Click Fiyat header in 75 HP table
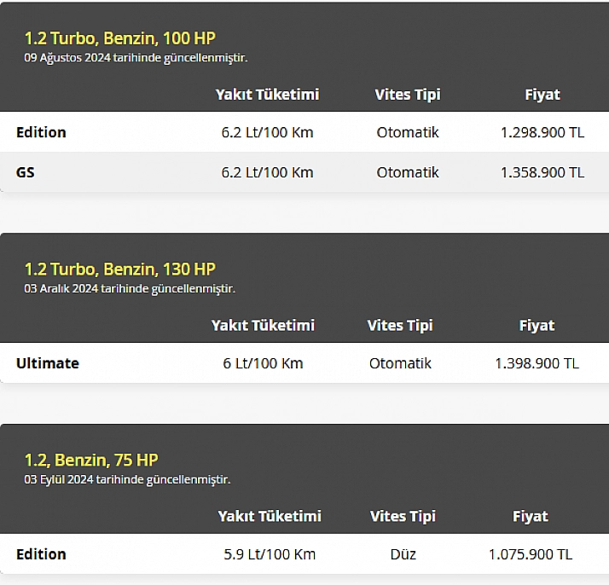This screenshot has width=609, height=585. pos(531,516)
